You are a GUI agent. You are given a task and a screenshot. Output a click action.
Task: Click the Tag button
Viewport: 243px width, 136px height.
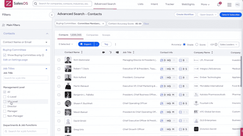pos(106,44)
